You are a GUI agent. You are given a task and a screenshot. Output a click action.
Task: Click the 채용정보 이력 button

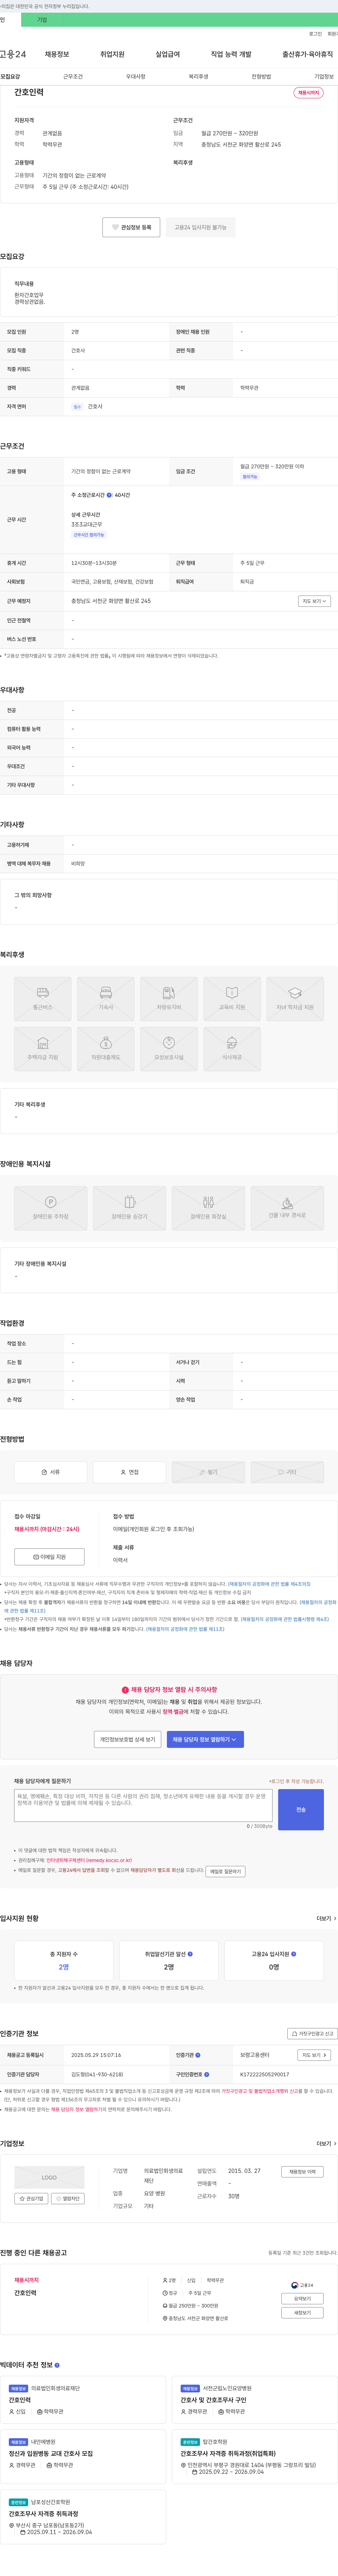pos(302,2172)
